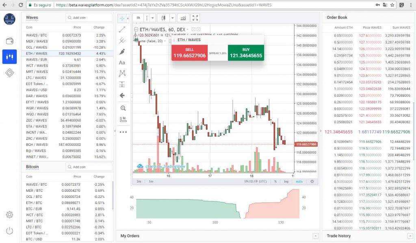This screenshot has width=416, height=243.
Task: Open more chart tools (three dots)
Action: [x=123, y=132]
